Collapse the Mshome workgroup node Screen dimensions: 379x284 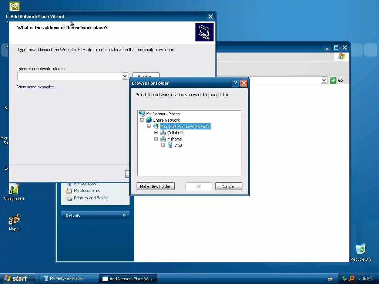(156, 139)
